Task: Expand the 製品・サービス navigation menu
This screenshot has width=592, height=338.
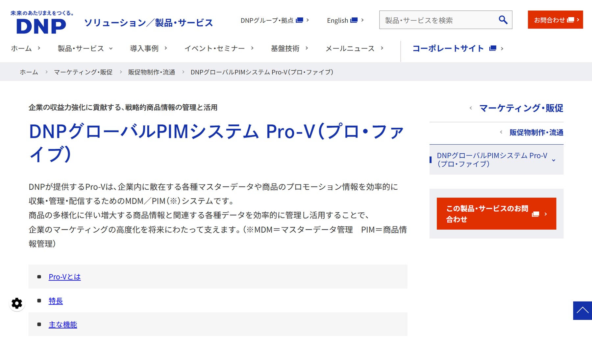Action: click(x=85, y=49)
